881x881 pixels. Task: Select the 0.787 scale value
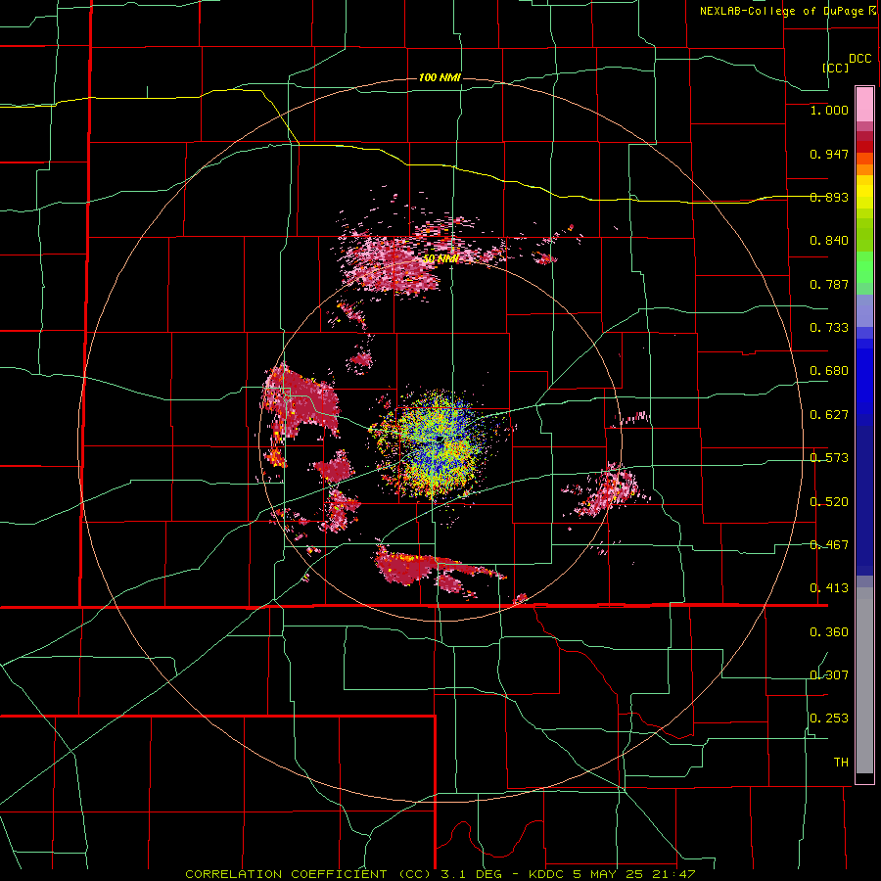pos(829,284)
